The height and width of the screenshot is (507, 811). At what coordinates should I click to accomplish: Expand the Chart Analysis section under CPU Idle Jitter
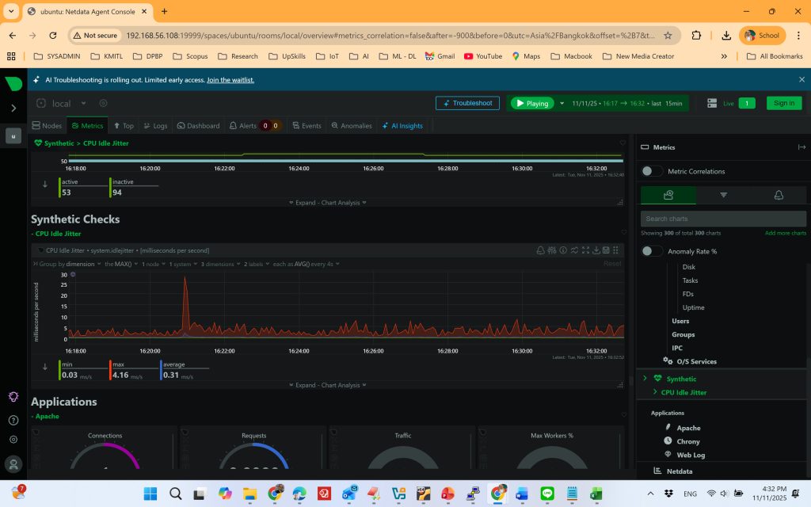(x=327, y=385)
